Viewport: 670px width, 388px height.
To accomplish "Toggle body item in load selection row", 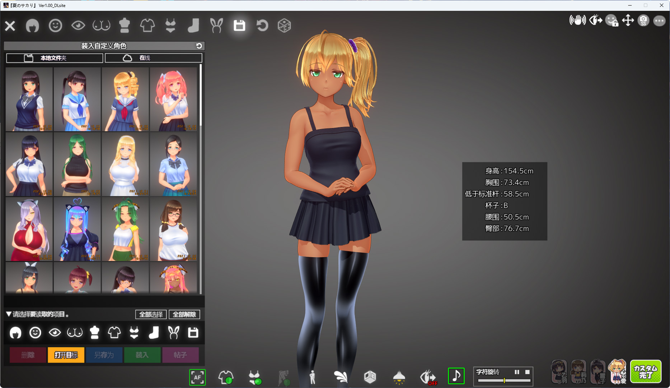I will [x=95, y=333].
